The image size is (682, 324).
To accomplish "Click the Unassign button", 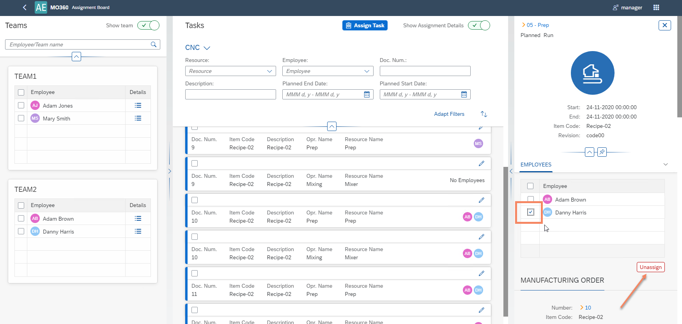I will tap(650, 267).
